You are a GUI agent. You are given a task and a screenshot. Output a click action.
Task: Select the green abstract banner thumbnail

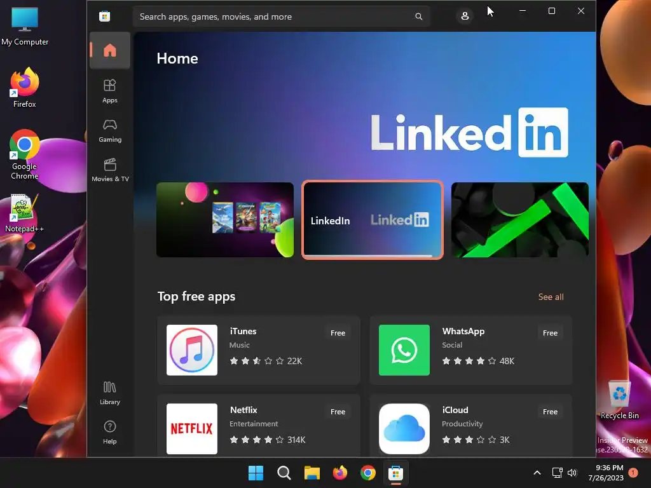point(520,219)
